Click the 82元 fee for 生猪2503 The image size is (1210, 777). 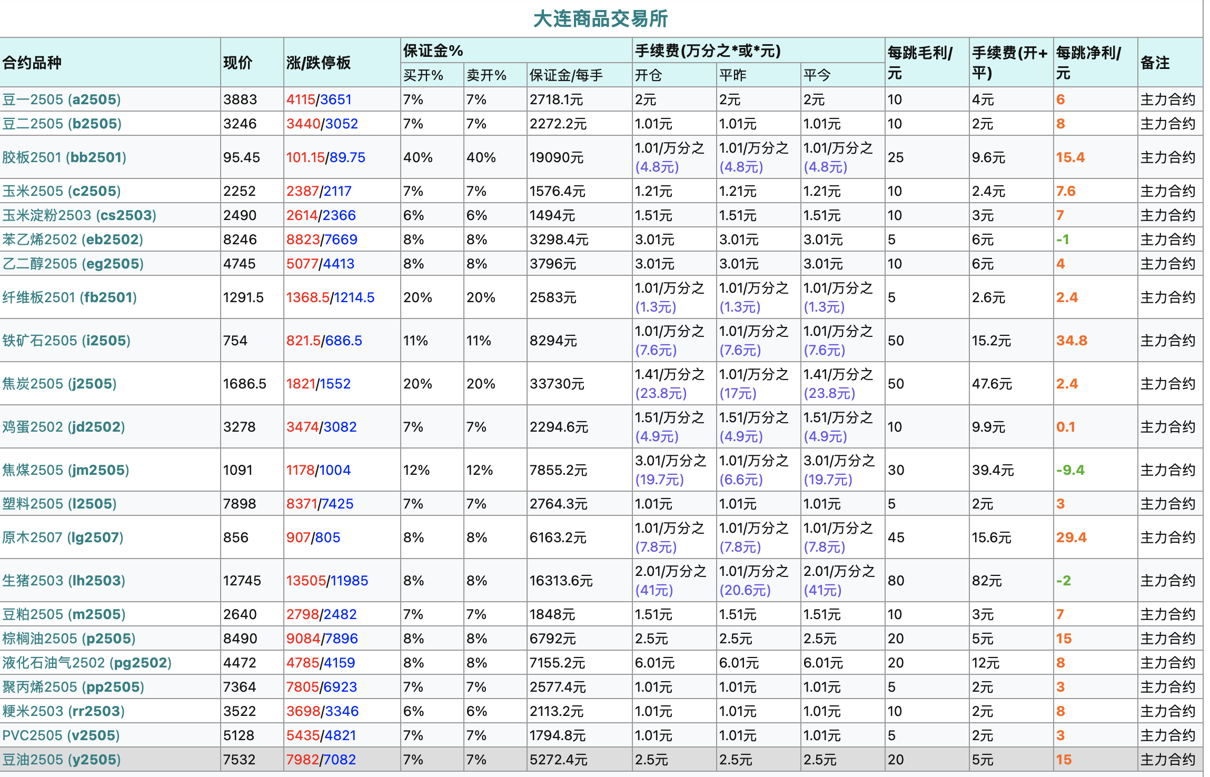tap(987, 581)
